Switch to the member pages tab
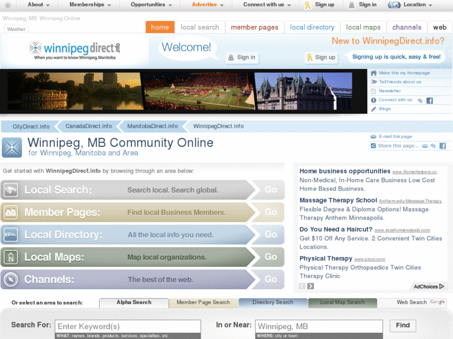The image size is (453, 339). tap(254, 27)
